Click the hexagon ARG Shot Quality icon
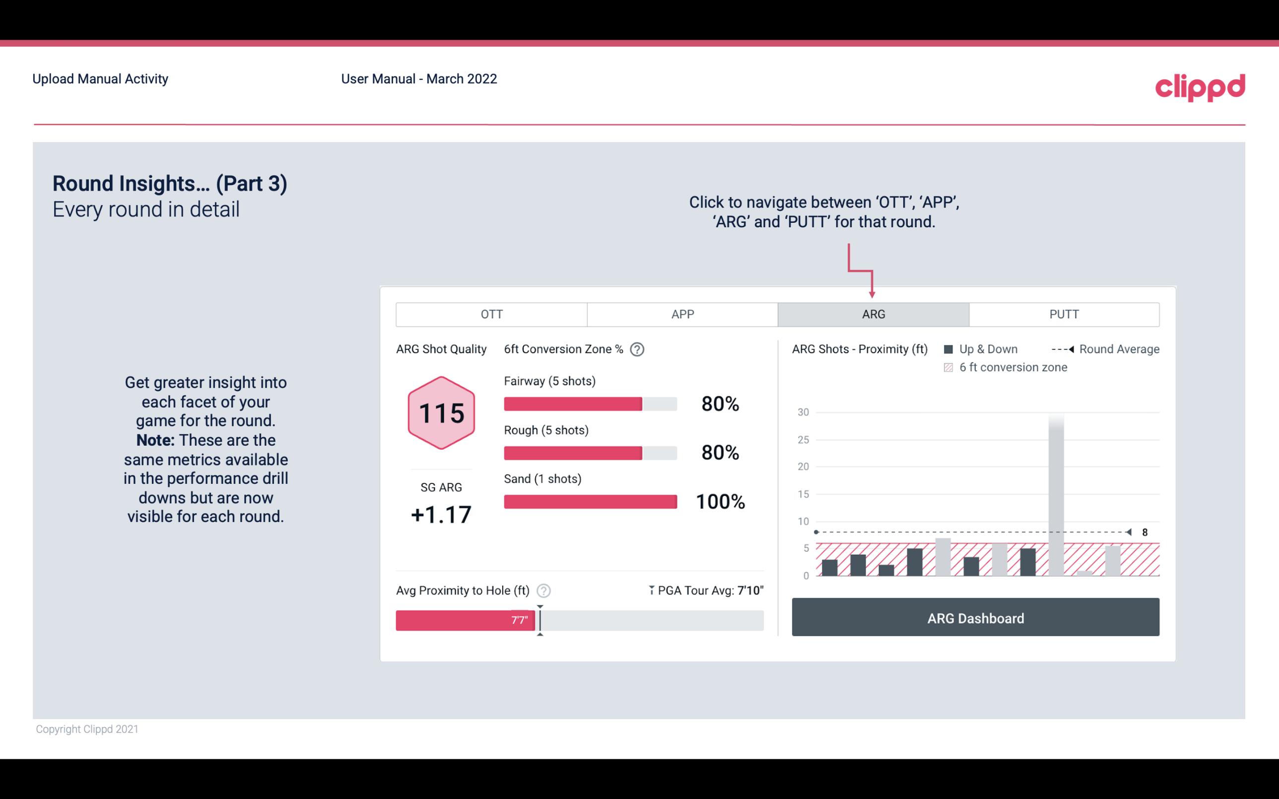 440,412
